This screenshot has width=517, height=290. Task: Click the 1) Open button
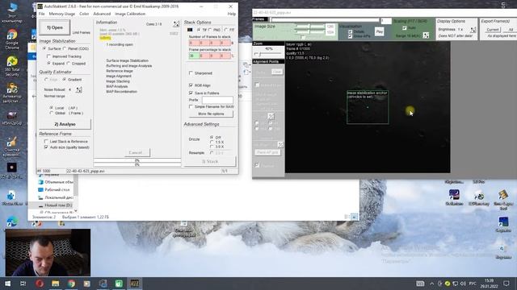(55, 27)
